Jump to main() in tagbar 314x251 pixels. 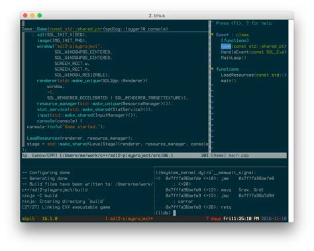pos(229,81)
